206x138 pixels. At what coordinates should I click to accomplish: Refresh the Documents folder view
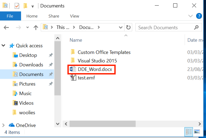(128, 27)
